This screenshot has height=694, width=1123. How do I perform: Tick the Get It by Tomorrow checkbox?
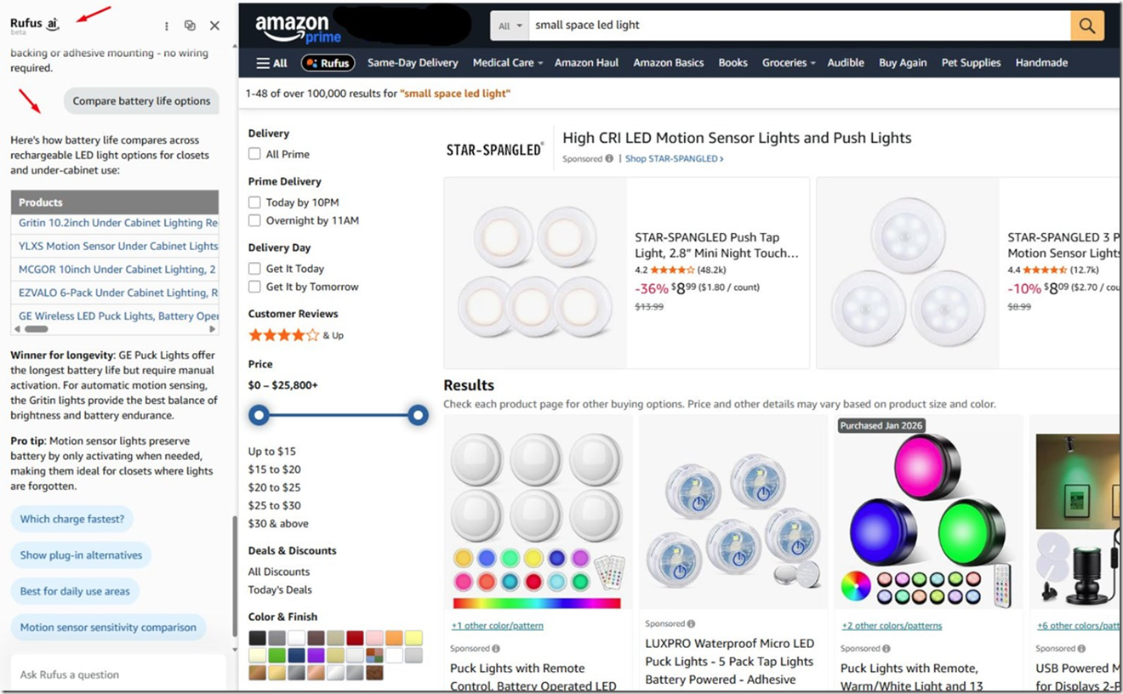click(x=254, y=287)
